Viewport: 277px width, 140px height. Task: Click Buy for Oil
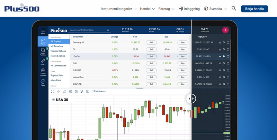183,49
